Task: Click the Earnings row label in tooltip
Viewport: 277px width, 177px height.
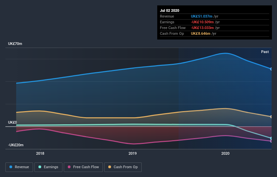Action: [x=167, y=22]
